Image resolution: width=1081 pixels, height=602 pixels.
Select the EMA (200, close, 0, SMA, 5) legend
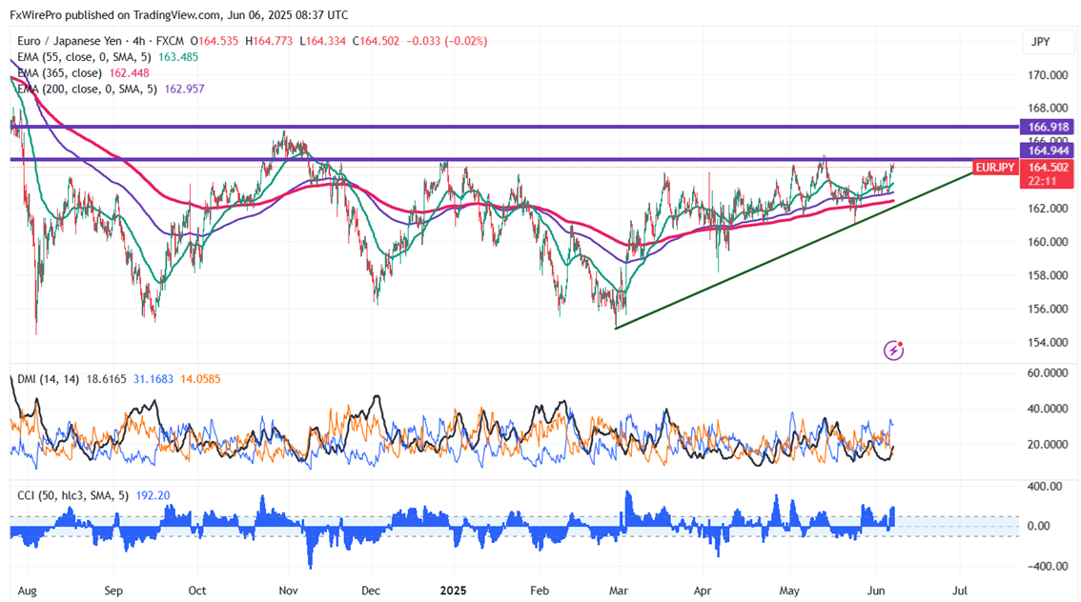87,89
